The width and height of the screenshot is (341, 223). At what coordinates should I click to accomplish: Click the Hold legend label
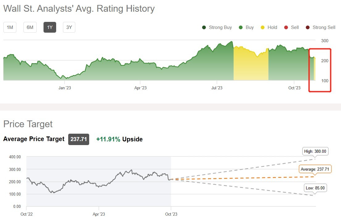pyautogui.click(x=272, y=27)
